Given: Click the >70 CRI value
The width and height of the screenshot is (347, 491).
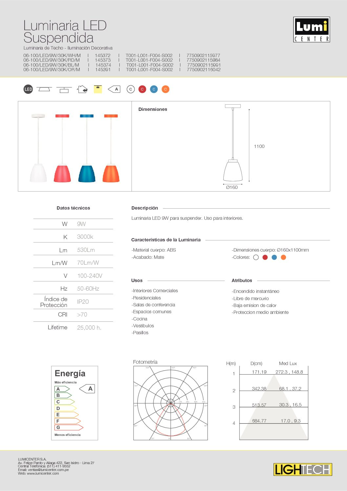Looking at the screenshot, I should coord(82,315).
